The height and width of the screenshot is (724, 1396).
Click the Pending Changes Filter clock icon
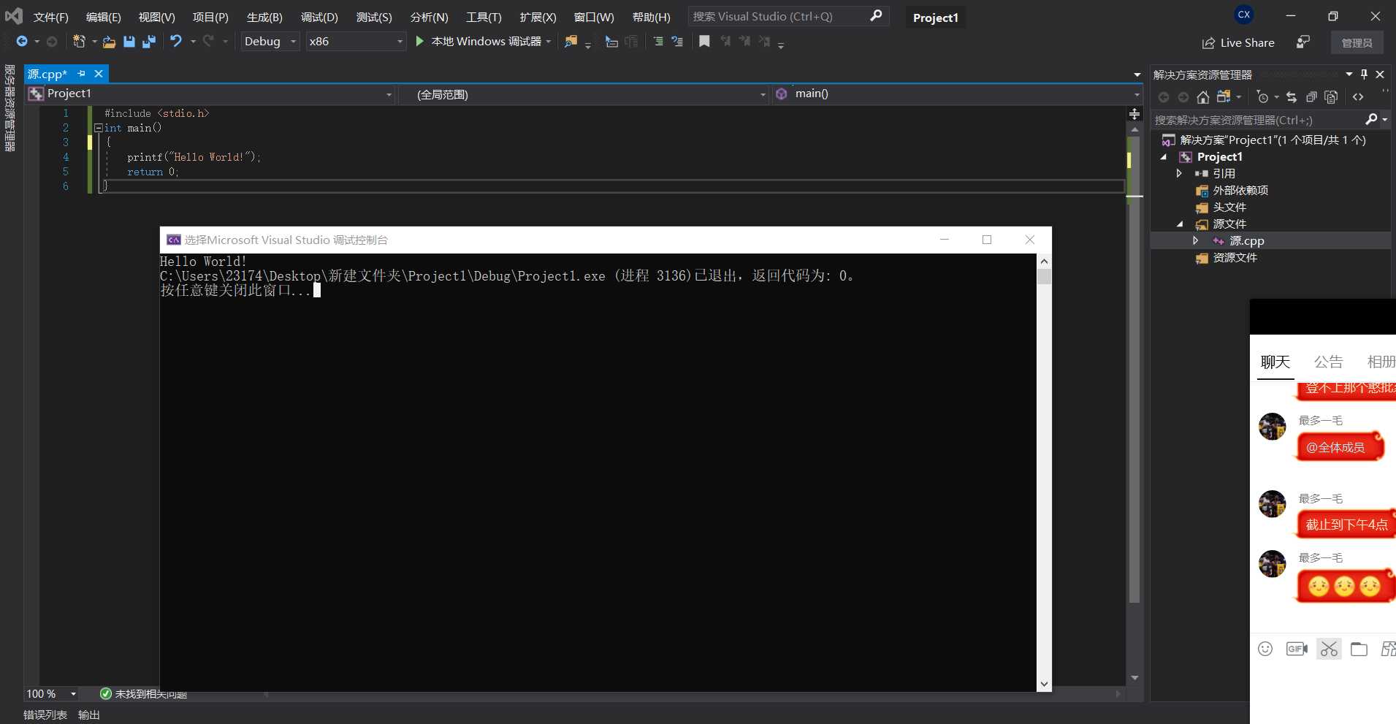(x=1262, y=97)
